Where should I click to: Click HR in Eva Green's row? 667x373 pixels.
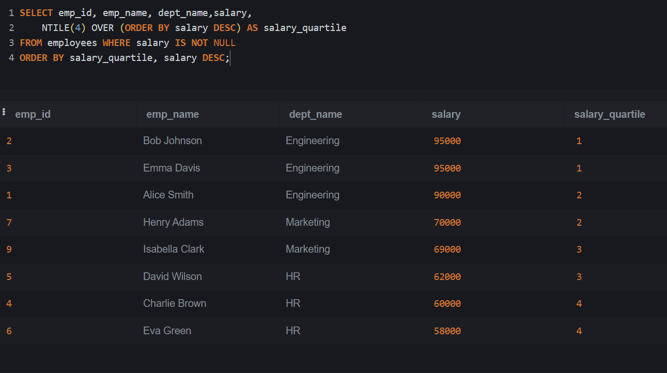(x=293, y=331)
